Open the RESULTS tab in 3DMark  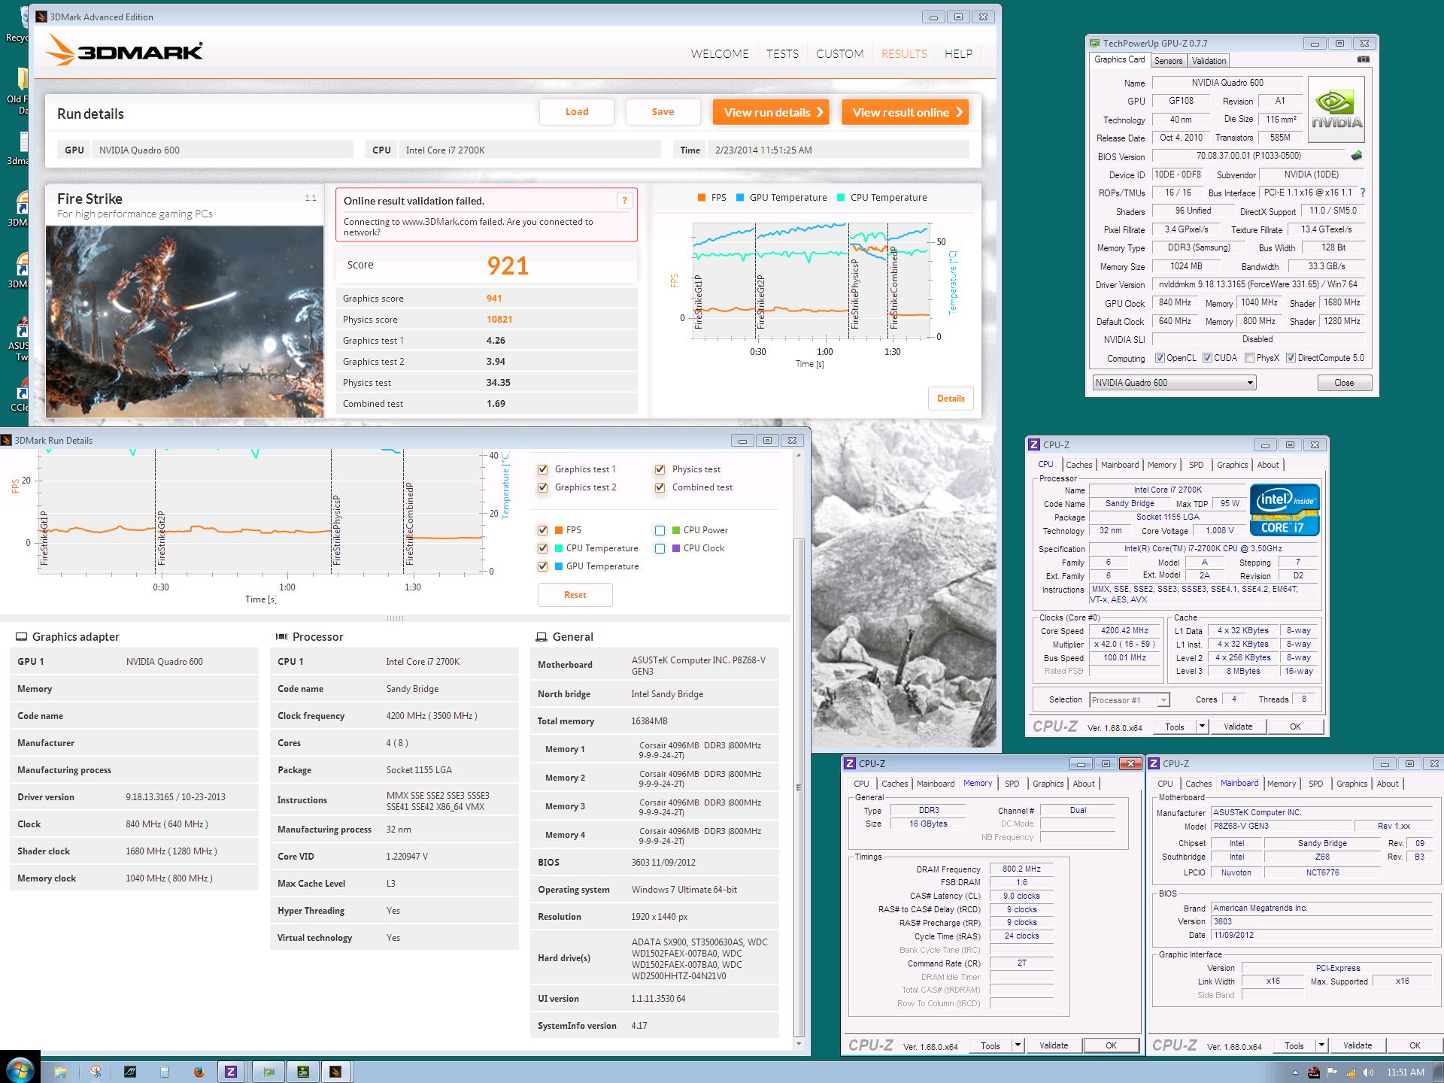[904, 54]
